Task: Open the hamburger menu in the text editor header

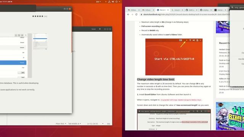Action: click(x=100, y=29)
